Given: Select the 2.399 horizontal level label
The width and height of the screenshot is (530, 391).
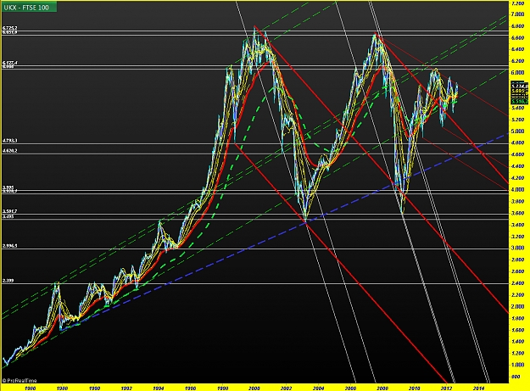Looking at the screenshot, I should (x=8, y=281).
